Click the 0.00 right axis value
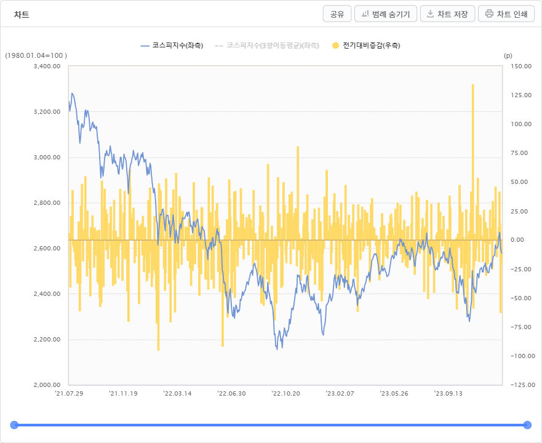 (x=517, y=240)
